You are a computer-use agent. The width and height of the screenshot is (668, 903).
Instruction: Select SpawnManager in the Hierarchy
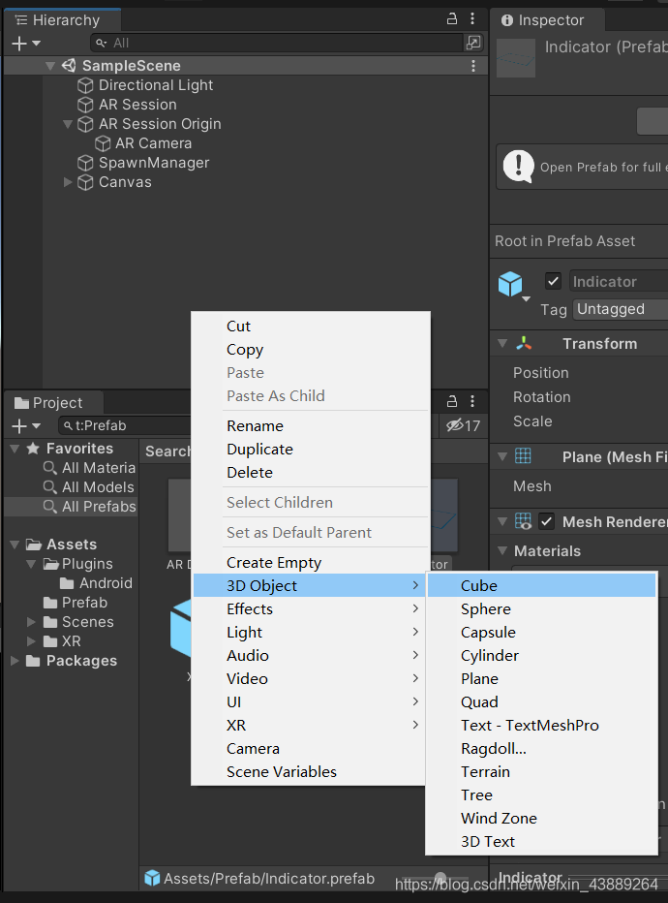point(154,163)
